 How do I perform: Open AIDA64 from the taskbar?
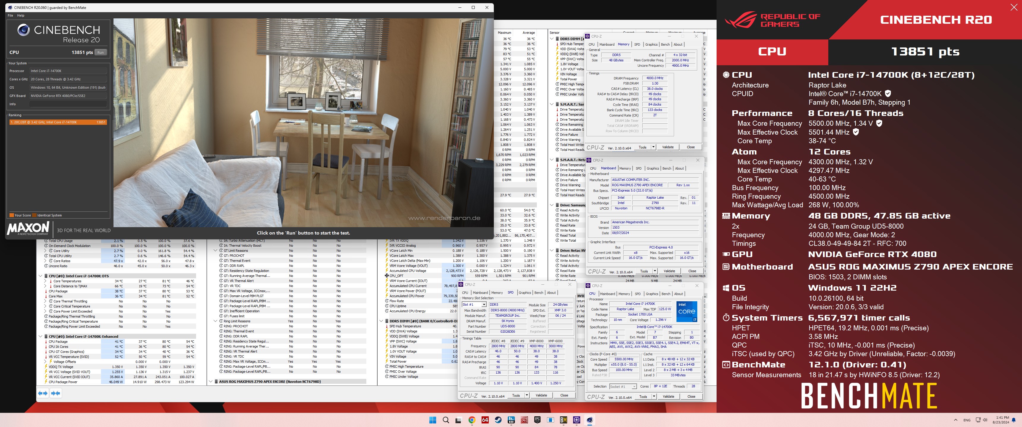[x=485, y=420]
